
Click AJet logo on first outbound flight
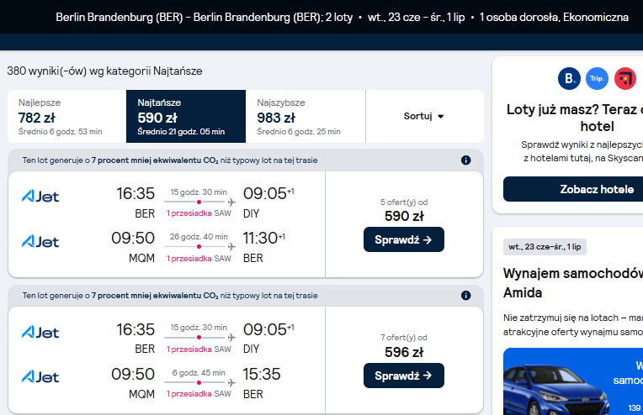[x=40, y=197]
